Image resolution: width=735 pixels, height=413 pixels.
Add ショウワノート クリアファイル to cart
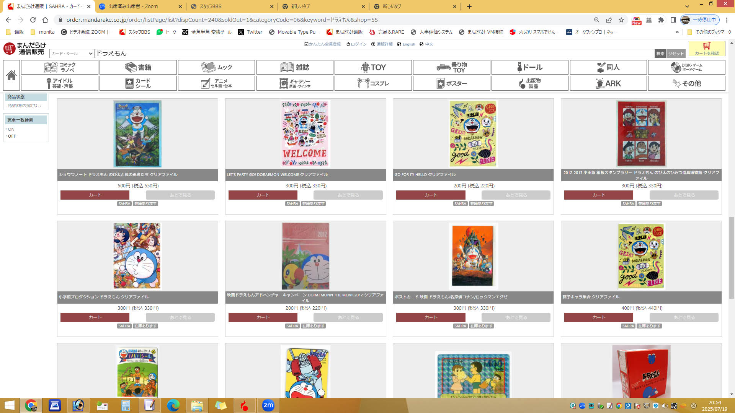click(95, 195)
